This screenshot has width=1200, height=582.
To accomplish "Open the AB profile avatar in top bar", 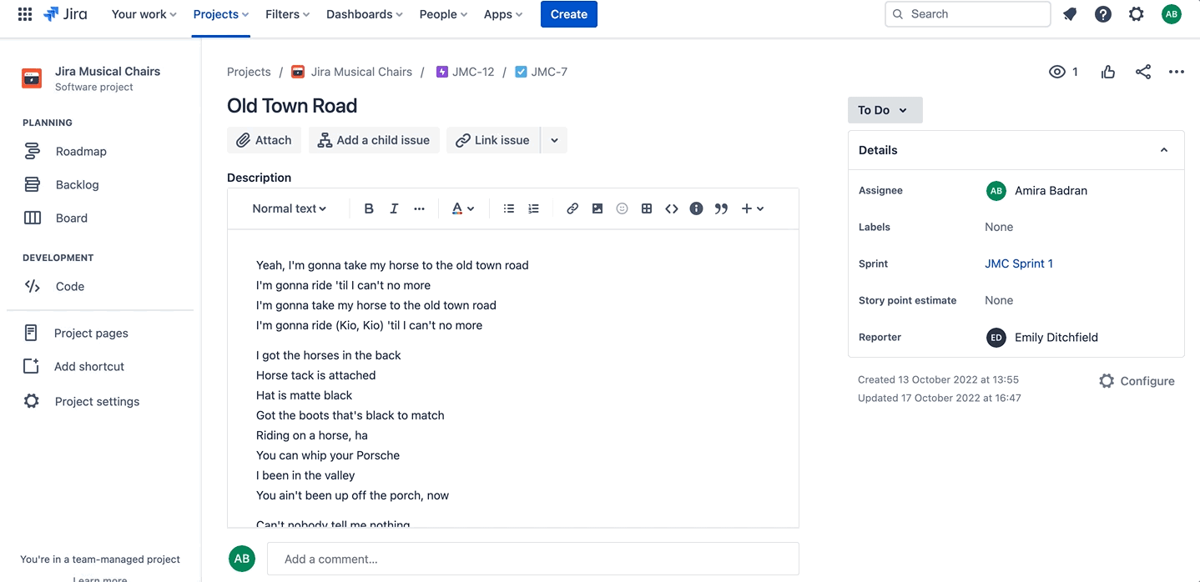I will 1172,14.
